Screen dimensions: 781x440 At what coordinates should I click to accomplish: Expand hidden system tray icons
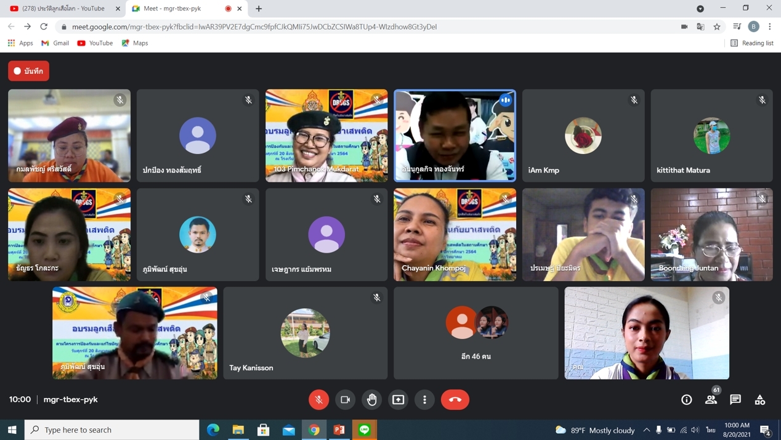(x=646, y=430)
